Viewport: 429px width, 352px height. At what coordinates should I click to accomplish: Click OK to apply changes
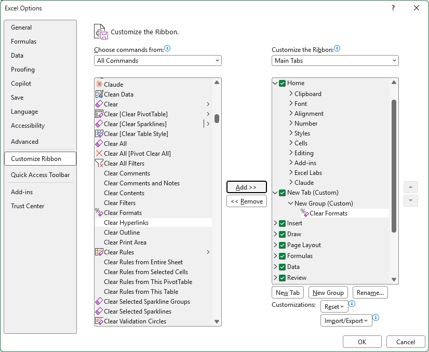[362, 342]
